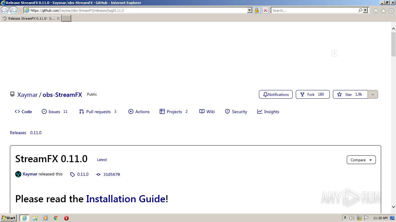Click the Internet Explorer taskbar icon
This screenshot has height=222, width=396.
24,218
